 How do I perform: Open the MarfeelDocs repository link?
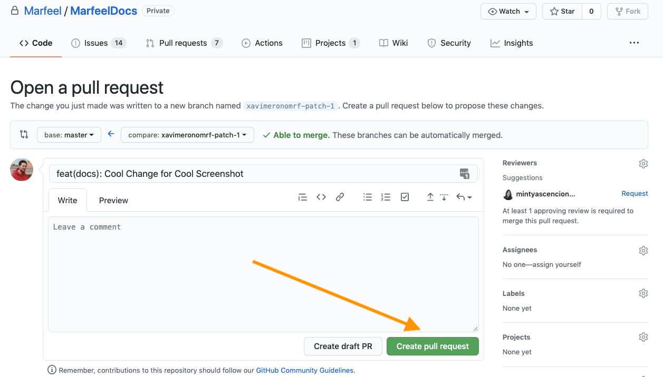pyautogui.click(x=103, y=11)
